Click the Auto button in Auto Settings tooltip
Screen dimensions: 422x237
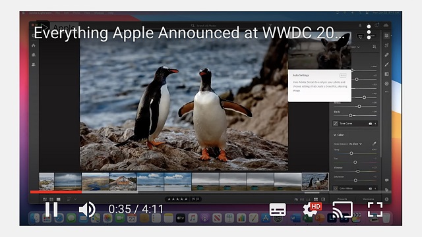tap(343, 75)
